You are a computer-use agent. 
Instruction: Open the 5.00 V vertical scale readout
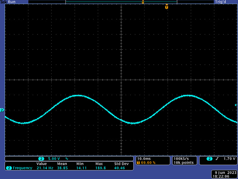pos(54,159)
